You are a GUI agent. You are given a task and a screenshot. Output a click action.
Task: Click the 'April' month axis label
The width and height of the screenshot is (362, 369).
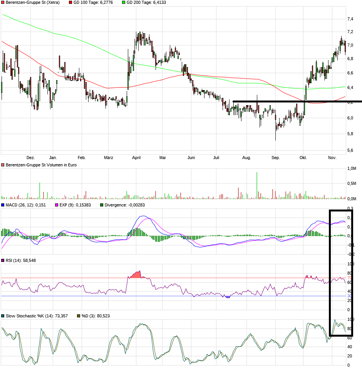pyautogui.click(x=136, y=158)
